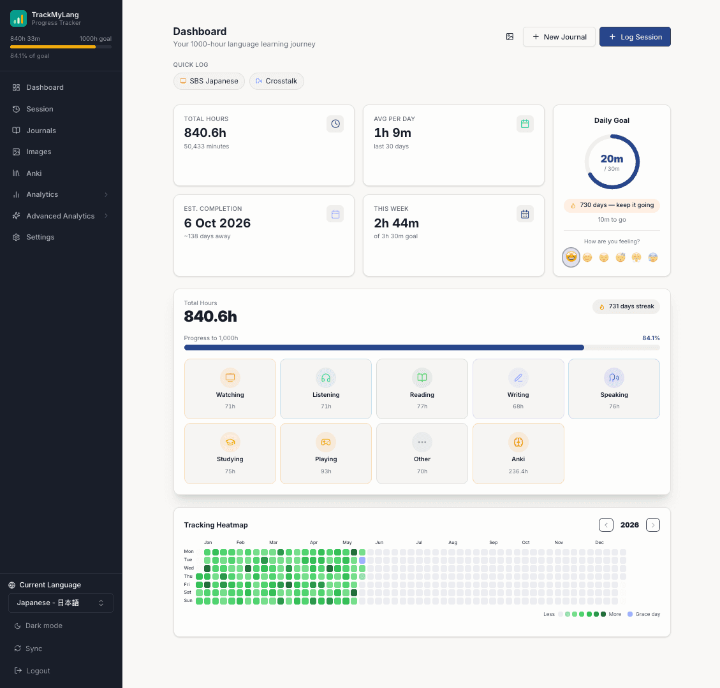Click the '84.1% of goal' sidebar text
The height and width of the screenshot is (688, 720).
coord(30,56)
